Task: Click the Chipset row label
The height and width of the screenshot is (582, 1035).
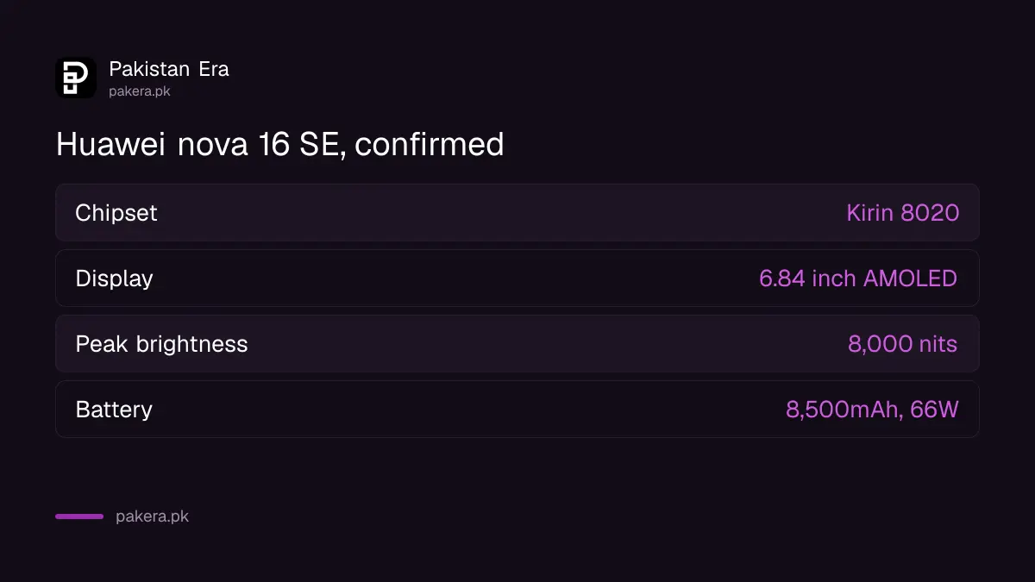Action: point(116,213)
